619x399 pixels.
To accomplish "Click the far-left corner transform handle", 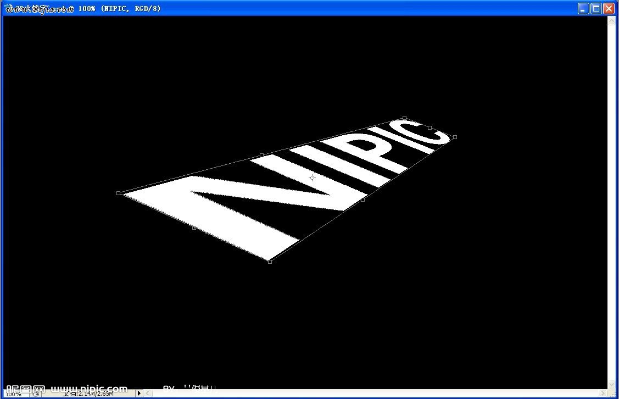I will coord(119,193).
